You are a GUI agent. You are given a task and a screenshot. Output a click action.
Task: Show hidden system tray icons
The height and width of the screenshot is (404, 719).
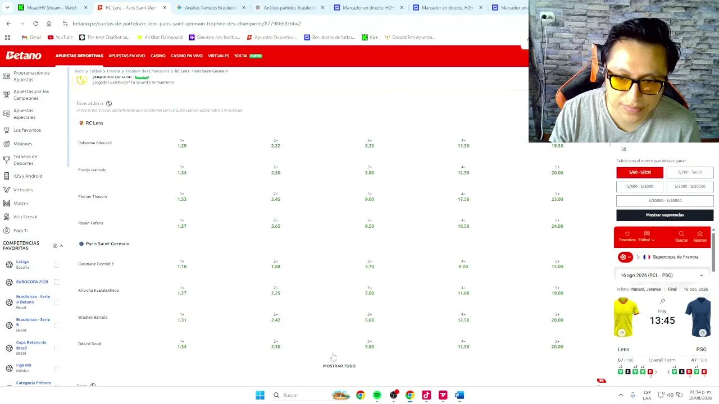tap(621, 395)
